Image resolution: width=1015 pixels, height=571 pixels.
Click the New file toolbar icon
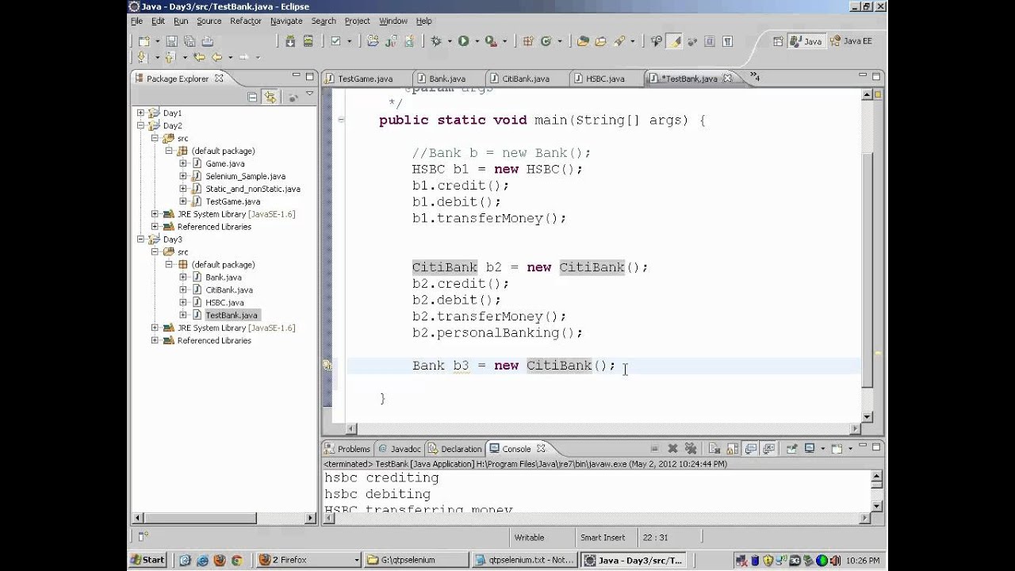coord(143,41)
